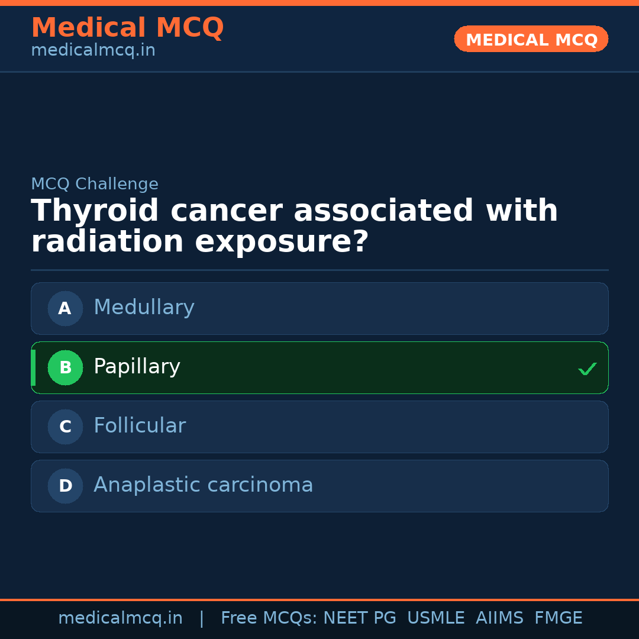Click USMLE in the footer

click(435, 618)
